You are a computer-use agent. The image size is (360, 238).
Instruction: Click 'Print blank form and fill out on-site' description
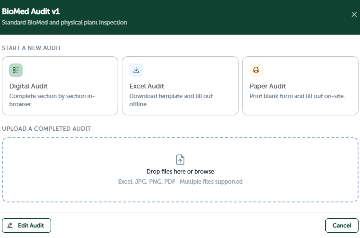[x=297, y=96]
